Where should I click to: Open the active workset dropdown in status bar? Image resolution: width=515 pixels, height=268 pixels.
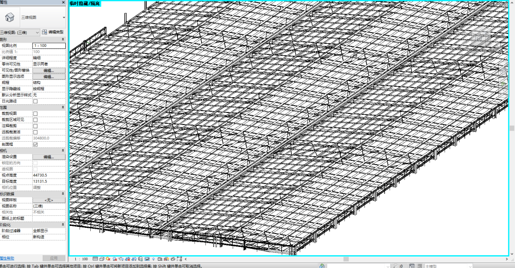(359, 266)
